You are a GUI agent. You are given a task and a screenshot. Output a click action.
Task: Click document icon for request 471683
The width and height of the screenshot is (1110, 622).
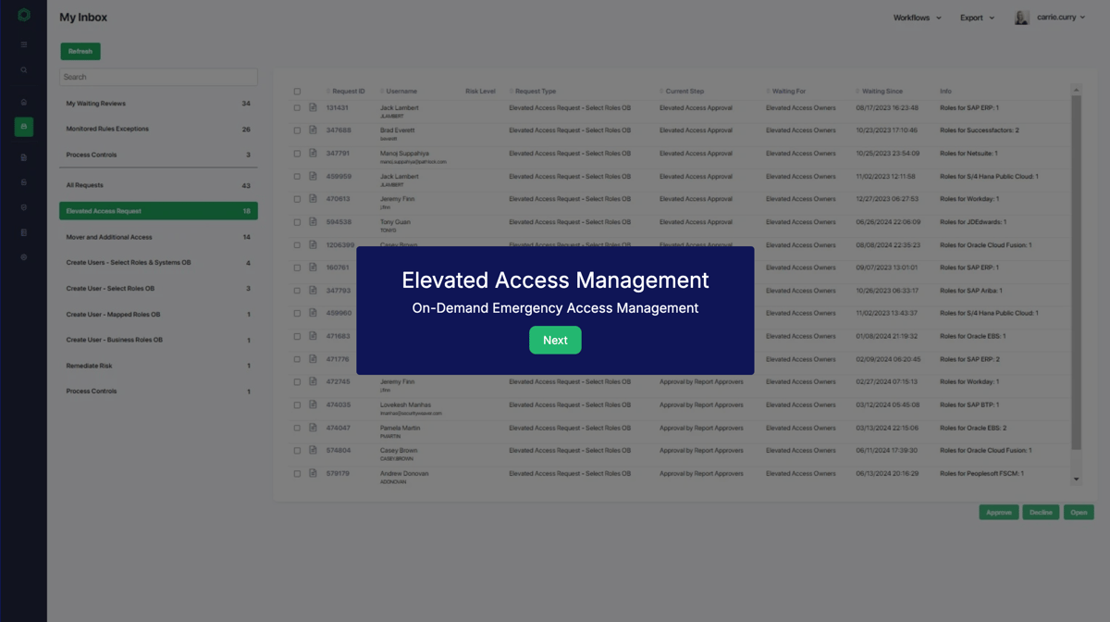click(313, 336)
